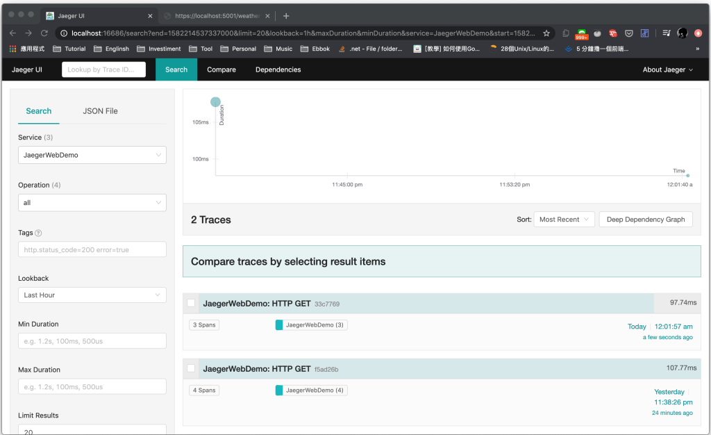711x435 pixels.
Task: Click the browser forward arrow
Action: pyautogui.click(x=28, y=33)
